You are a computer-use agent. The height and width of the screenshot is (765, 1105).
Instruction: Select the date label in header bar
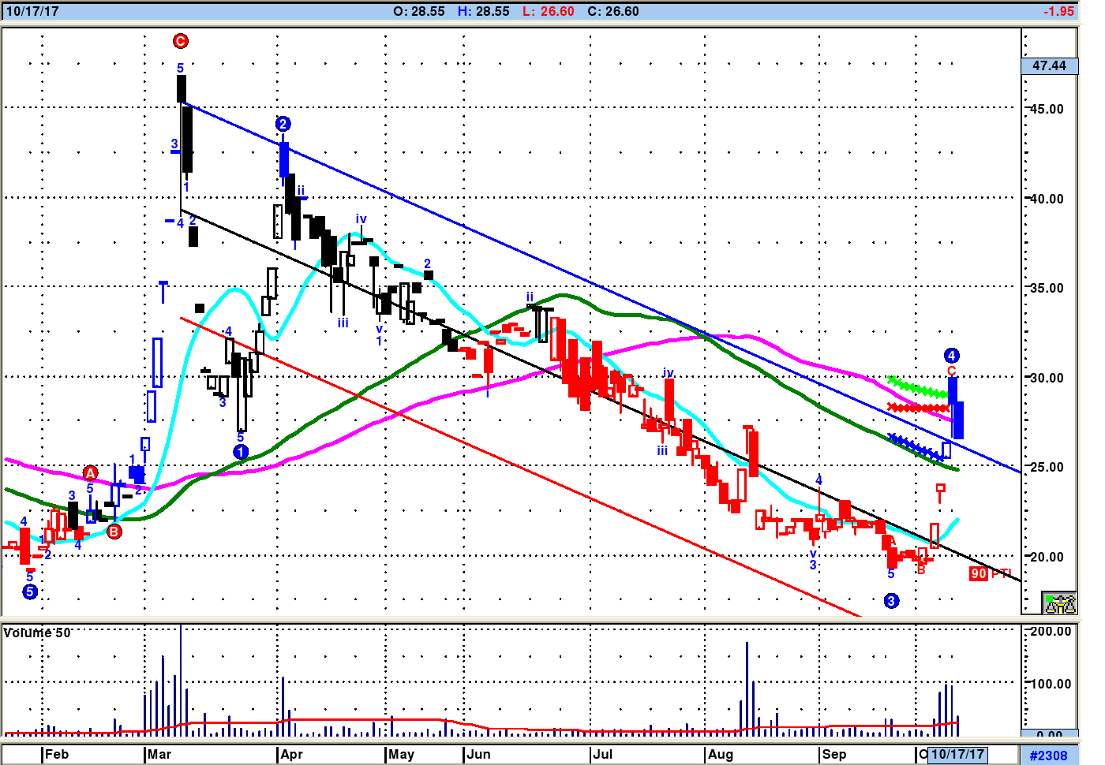32,11
